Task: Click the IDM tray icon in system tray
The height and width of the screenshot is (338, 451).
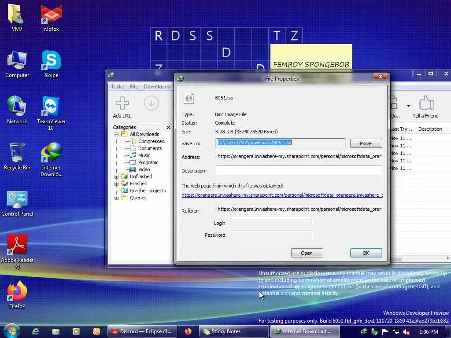Action: [x=364, y=331]
